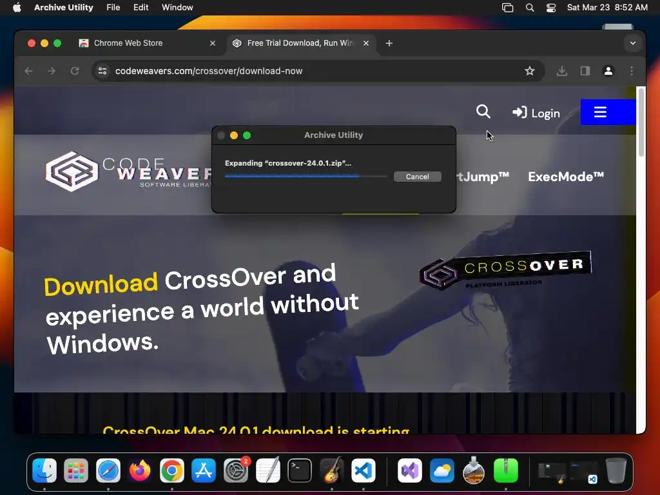660x495 pixels.
Task: Open the Trash in the Dock
Action: pos(616,471)
